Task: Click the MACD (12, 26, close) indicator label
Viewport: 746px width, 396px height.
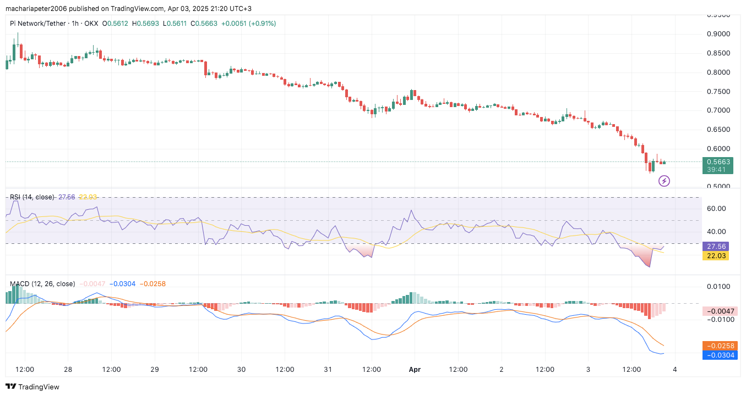Action: point(42,284)
